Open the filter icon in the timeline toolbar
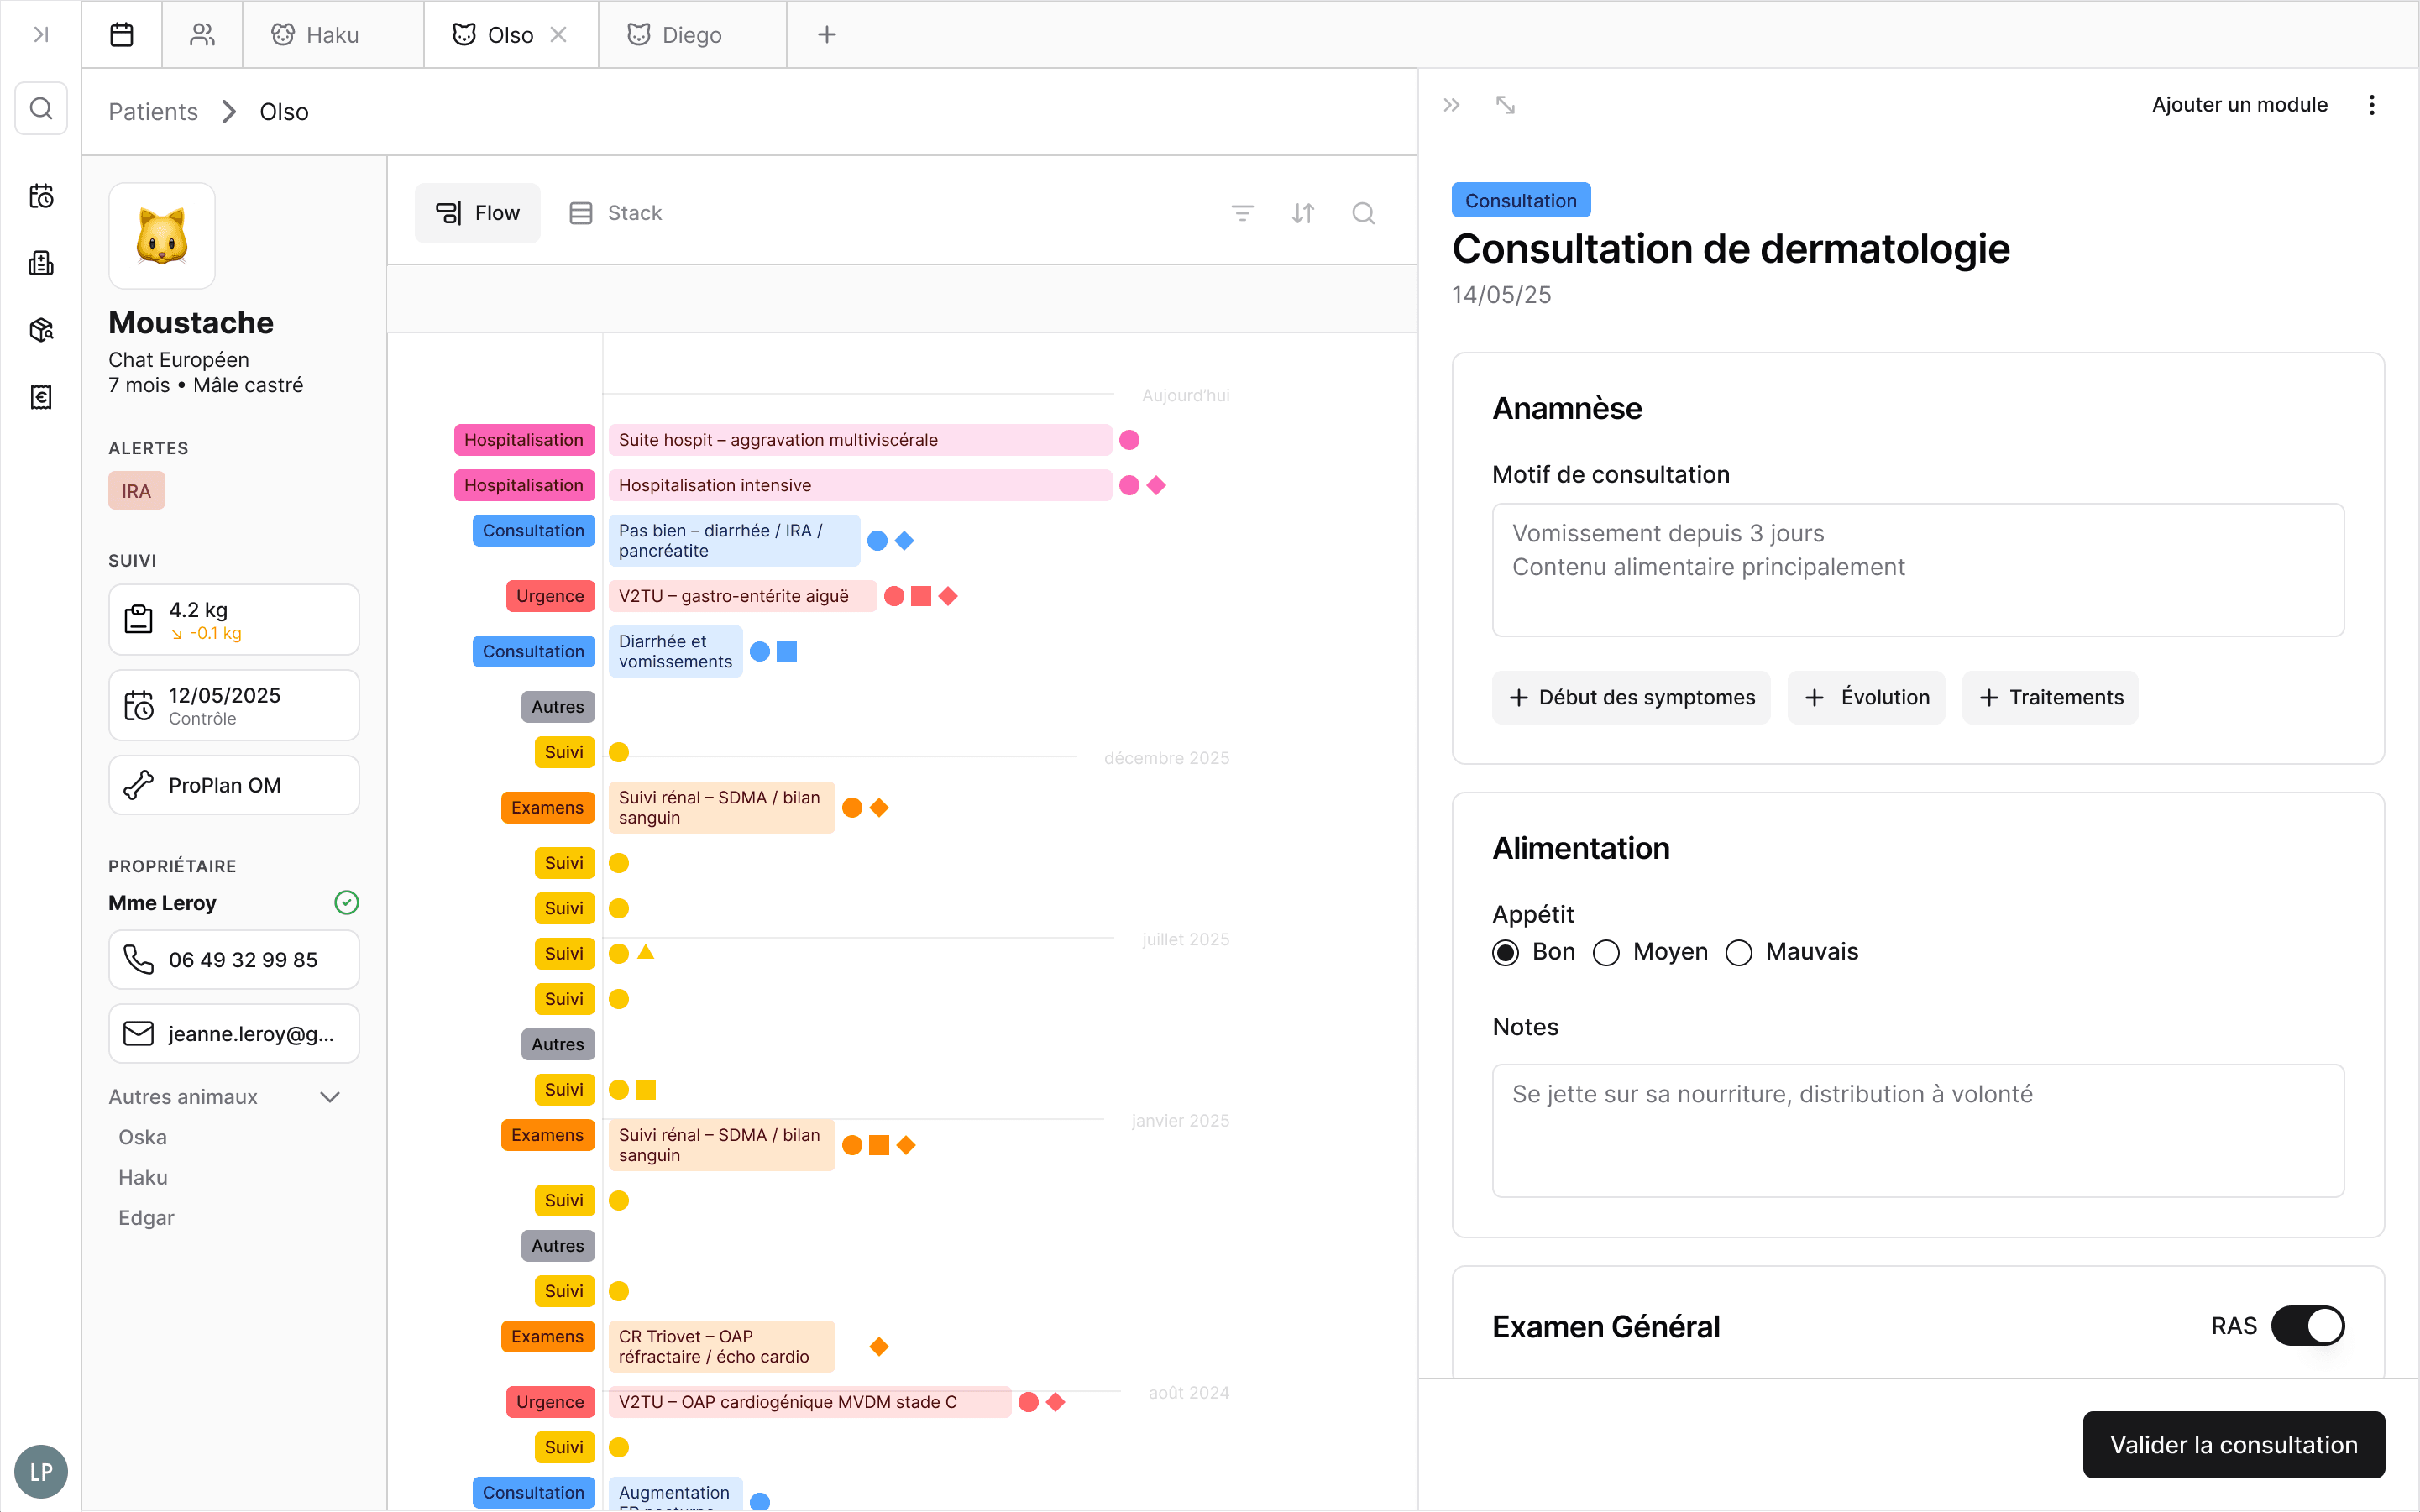The width and height of the screenshot is (2420, 1512). 1242,213
